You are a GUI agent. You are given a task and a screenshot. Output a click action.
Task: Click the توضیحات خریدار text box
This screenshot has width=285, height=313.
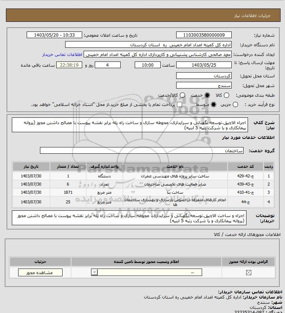tap(129, 218)
